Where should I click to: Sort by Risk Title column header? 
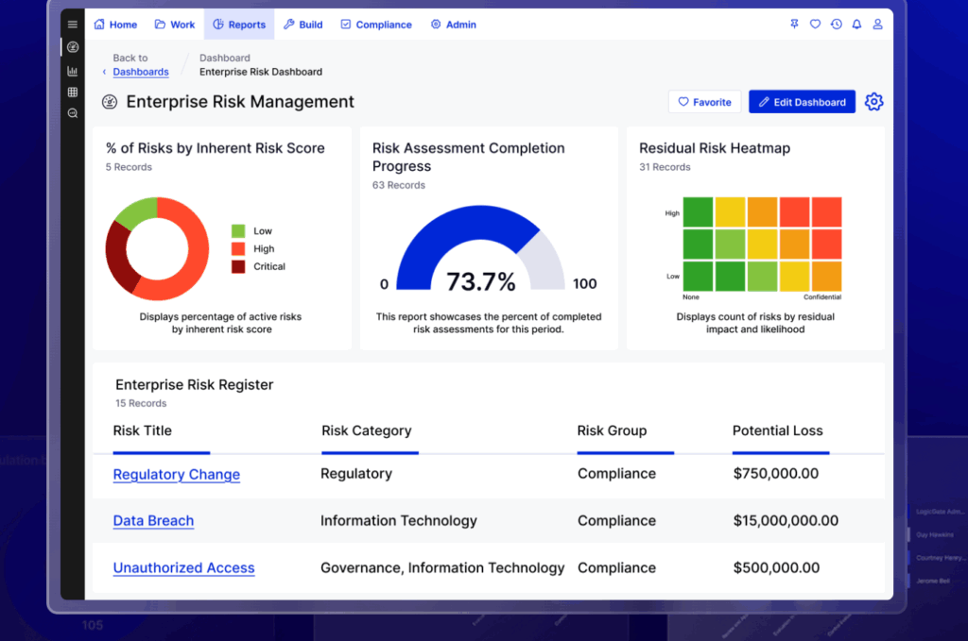(x=142, y=430)
